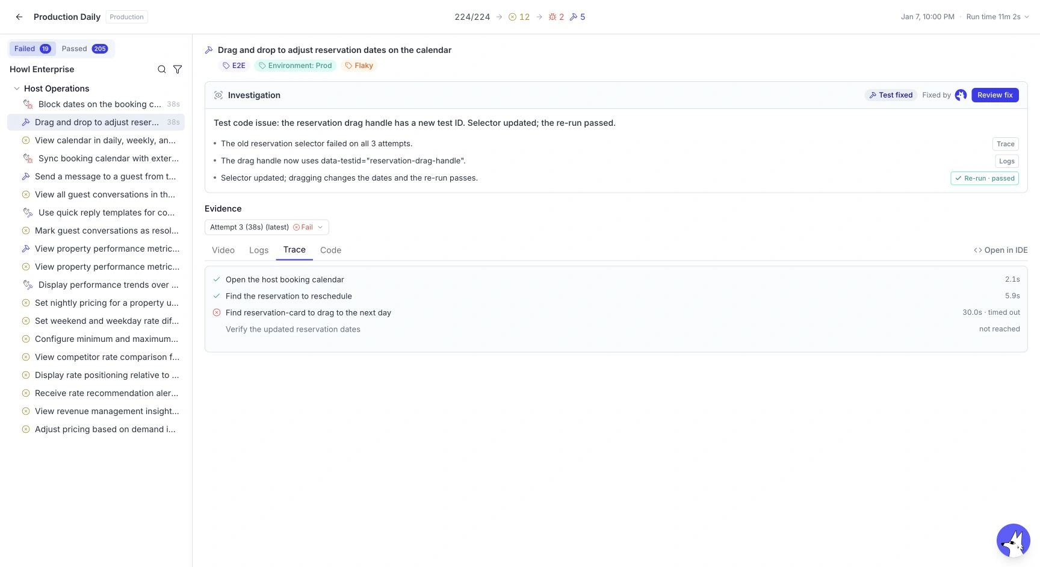
Task: Click the icon next to Block dates test
Action: [28, 104]
